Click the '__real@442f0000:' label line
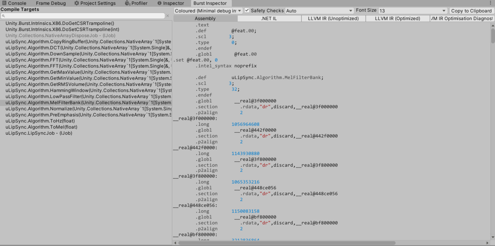 (195, 148)
